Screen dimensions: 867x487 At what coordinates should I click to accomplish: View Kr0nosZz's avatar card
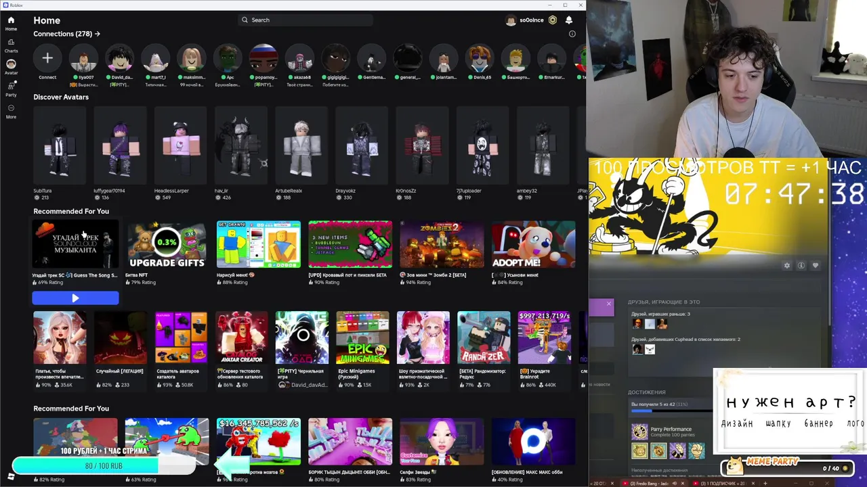pyautogui.click(x=423, y=145)
